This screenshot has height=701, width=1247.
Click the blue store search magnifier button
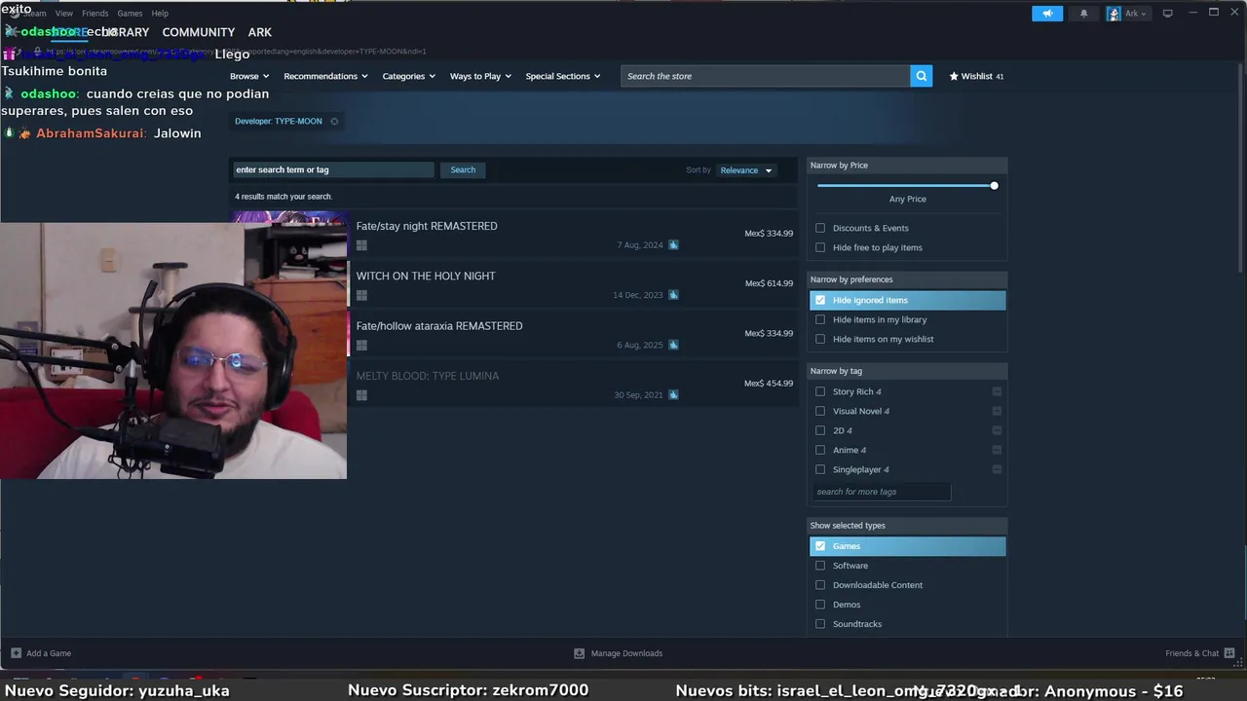pos(921,76)
